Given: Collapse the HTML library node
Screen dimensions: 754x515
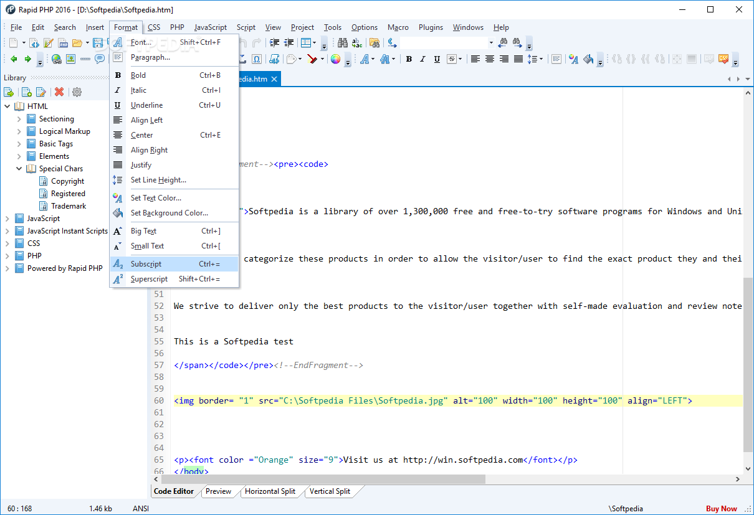Looking at the screenshot, I should 7,106.
